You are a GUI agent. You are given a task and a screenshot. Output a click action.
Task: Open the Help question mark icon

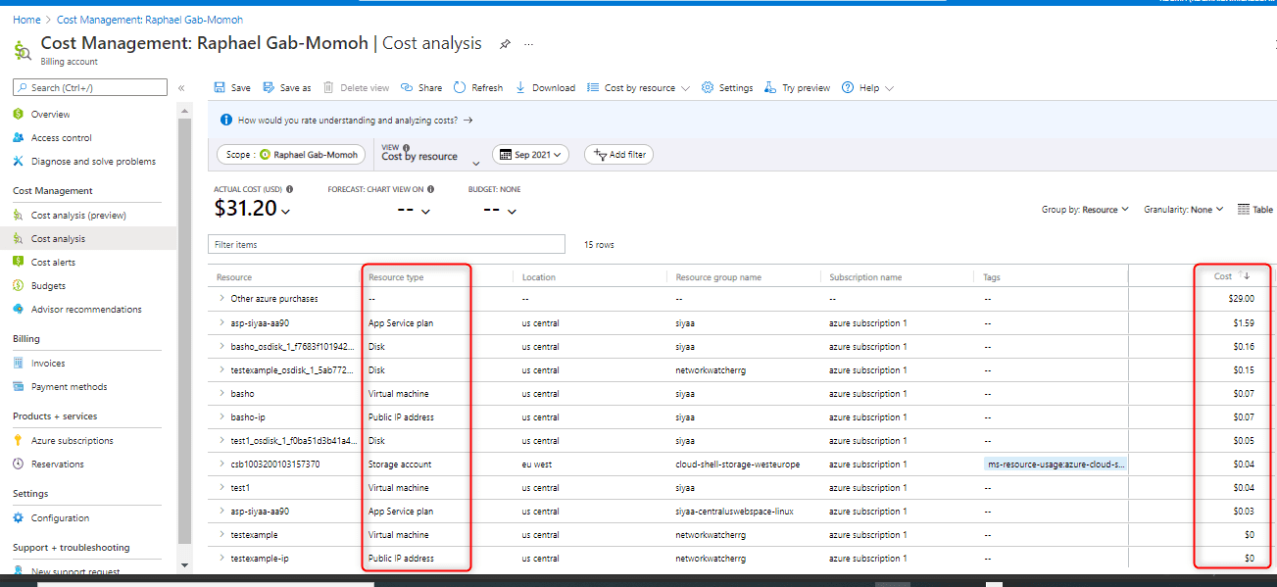(x=848, y=88)
